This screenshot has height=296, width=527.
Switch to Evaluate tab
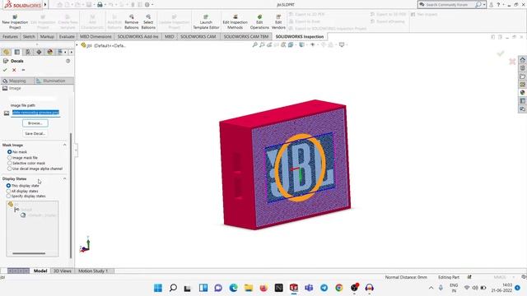67,36
